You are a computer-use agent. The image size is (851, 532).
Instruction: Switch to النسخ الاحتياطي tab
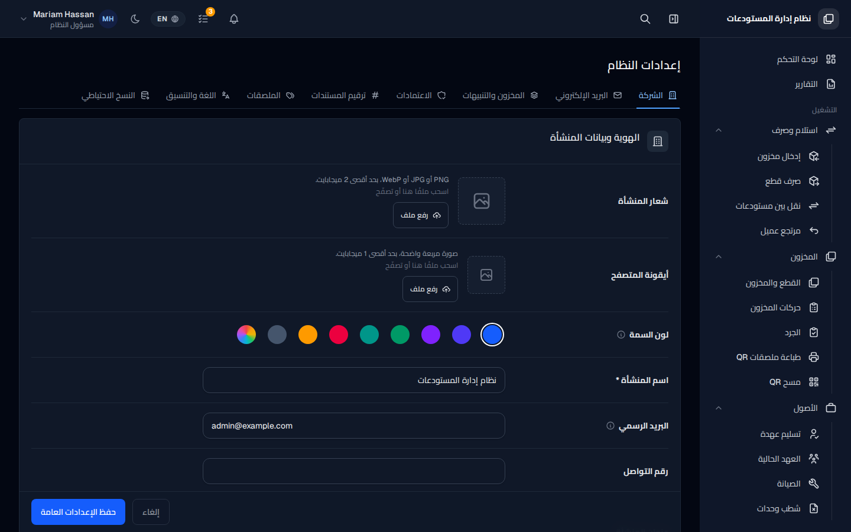tap(115, 95)
